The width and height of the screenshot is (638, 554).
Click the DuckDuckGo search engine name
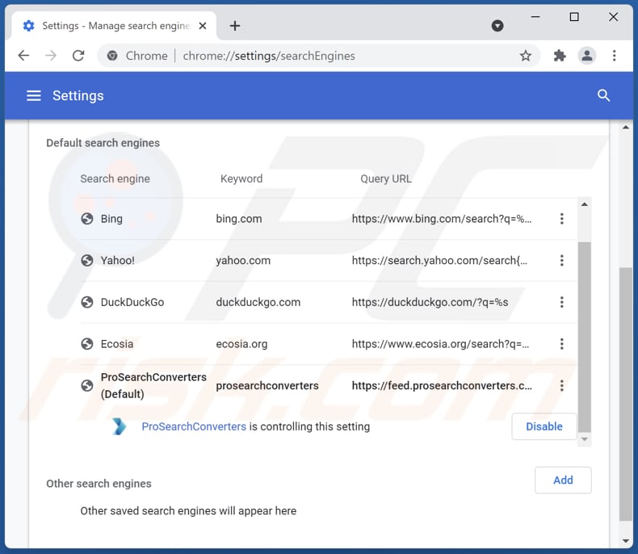(x=132, y=302)
